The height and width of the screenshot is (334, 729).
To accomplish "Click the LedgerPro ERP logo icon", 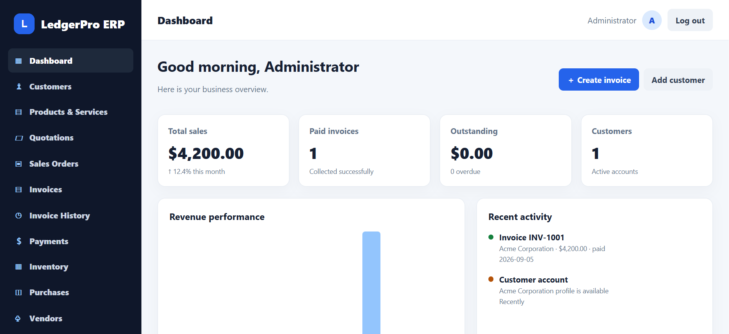I will point(24,24).
